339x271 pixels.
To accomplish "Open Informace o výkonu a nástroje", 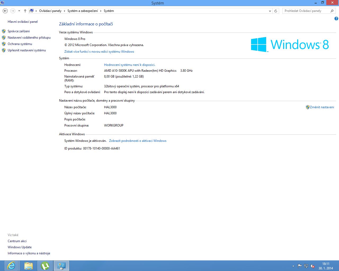I will (29, 253).
